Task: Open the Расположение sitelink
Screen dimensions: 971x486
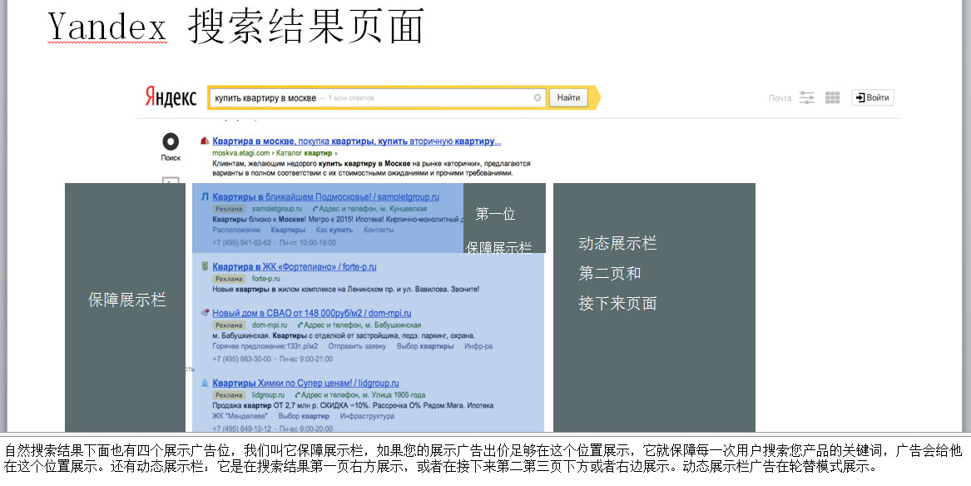Action: tap(236, 230)
